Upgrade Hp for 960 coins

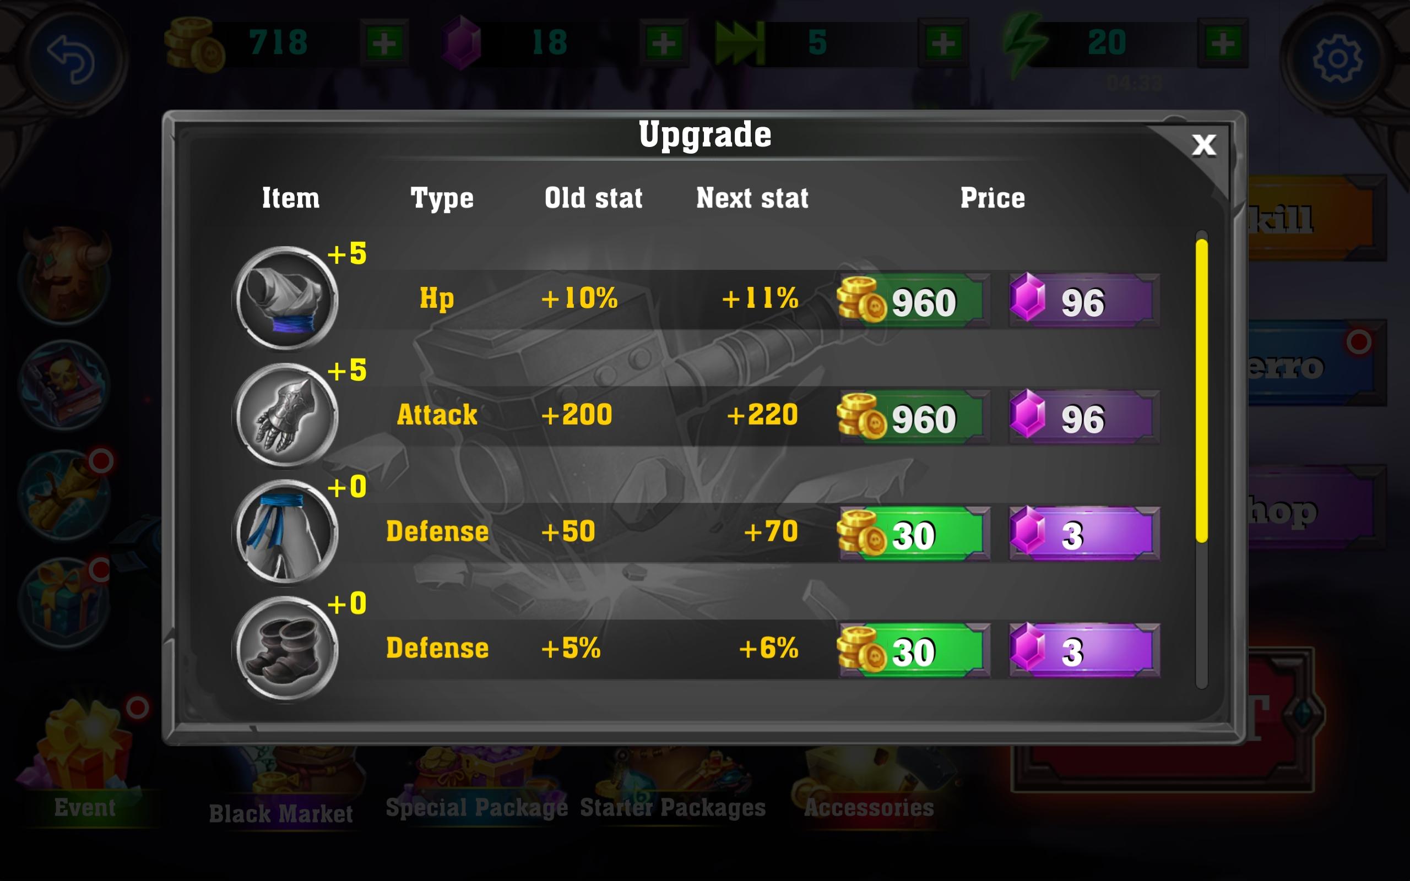913,301
